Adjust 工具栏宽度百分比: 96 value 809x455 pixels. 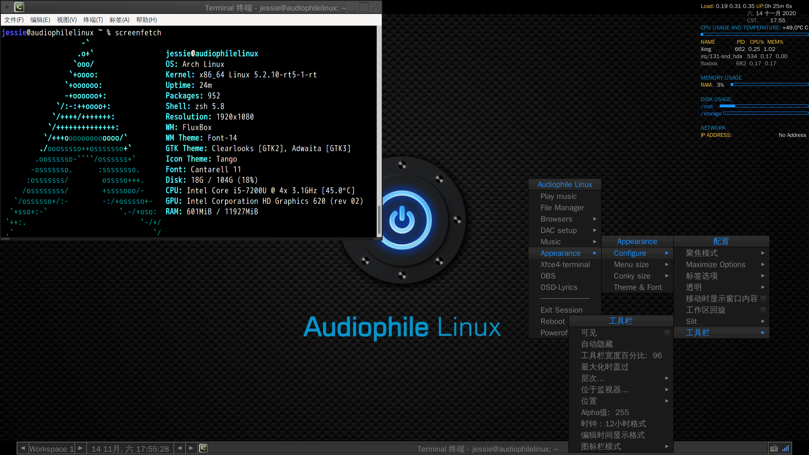(x=621, y=356)
